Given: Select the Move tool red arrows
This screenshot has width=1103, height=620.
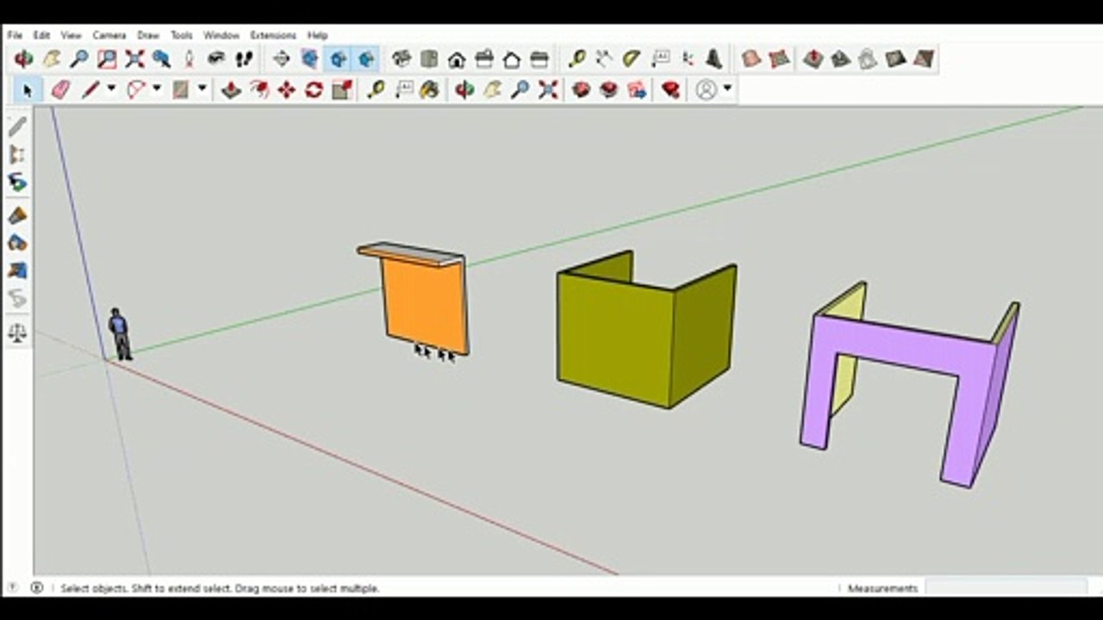Looking at the screenshot, I should [286, 90].
